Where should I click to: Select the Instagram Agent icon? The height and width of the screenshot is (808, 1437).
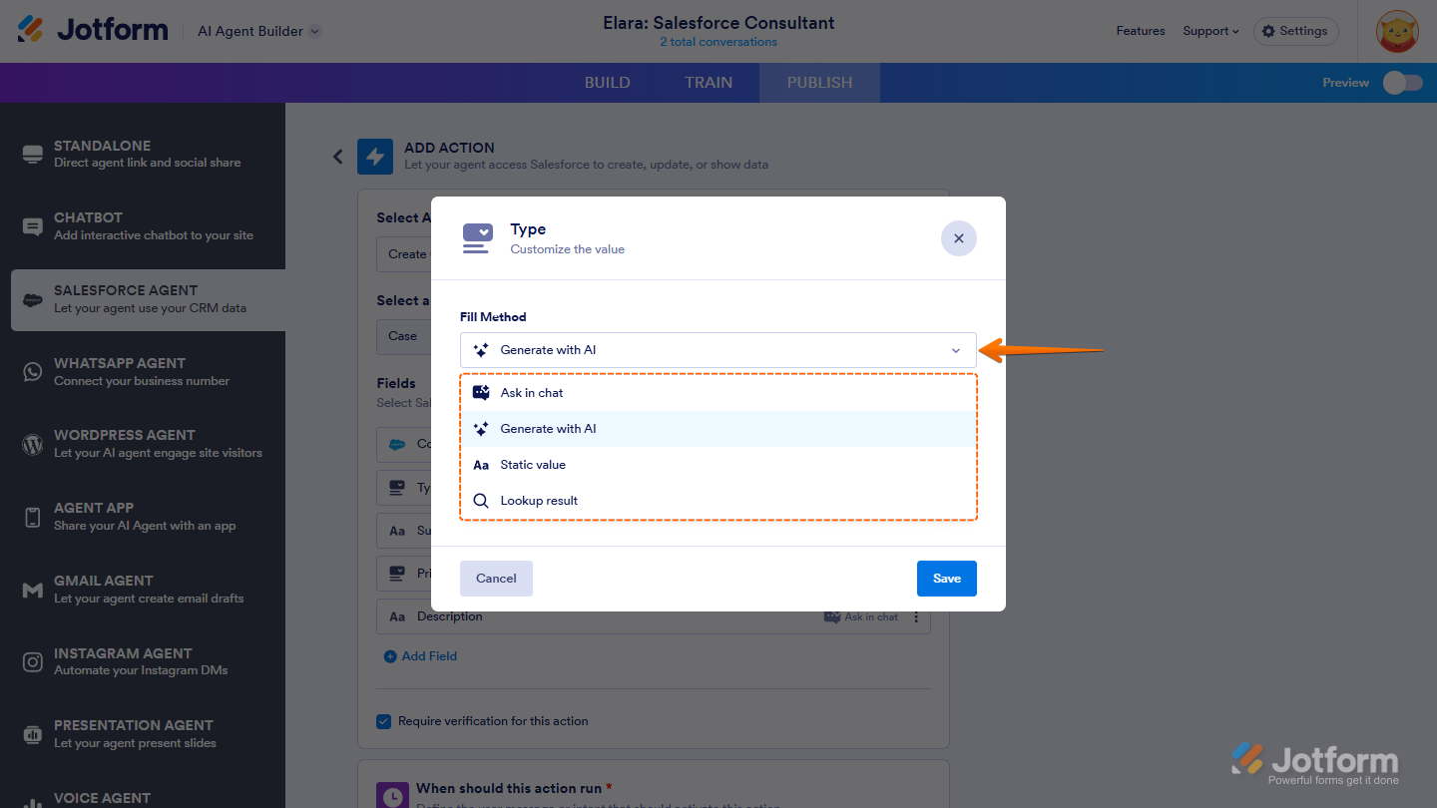[30, 660]
